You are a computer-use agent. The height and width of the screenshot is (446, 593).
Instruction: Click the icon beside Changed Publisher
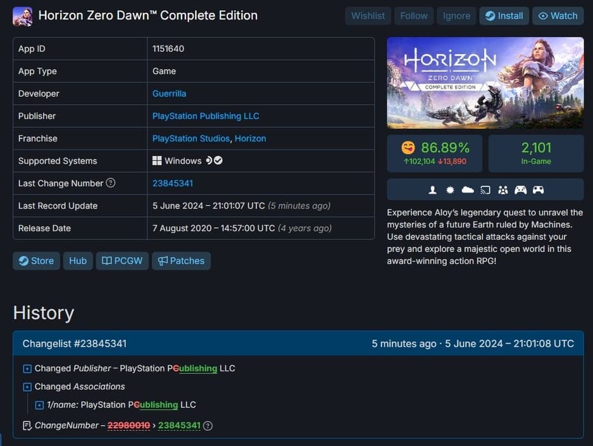(27, 368)
